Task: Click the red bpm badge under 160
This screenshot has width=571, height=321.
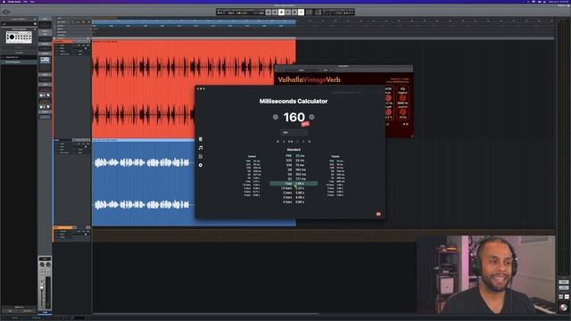Action: (305, 124)
